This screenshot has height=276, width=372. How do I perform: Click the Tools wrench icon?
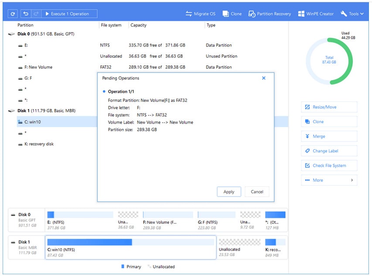[344, 13]
